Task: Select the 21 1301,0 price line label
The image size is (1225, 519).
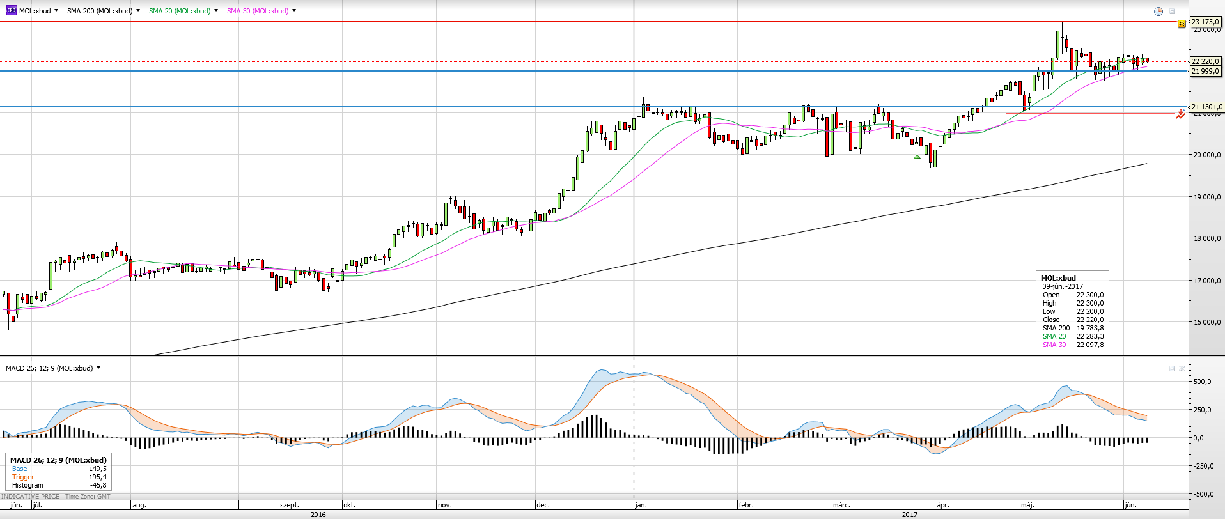Action: click(x=1206, y=107)
